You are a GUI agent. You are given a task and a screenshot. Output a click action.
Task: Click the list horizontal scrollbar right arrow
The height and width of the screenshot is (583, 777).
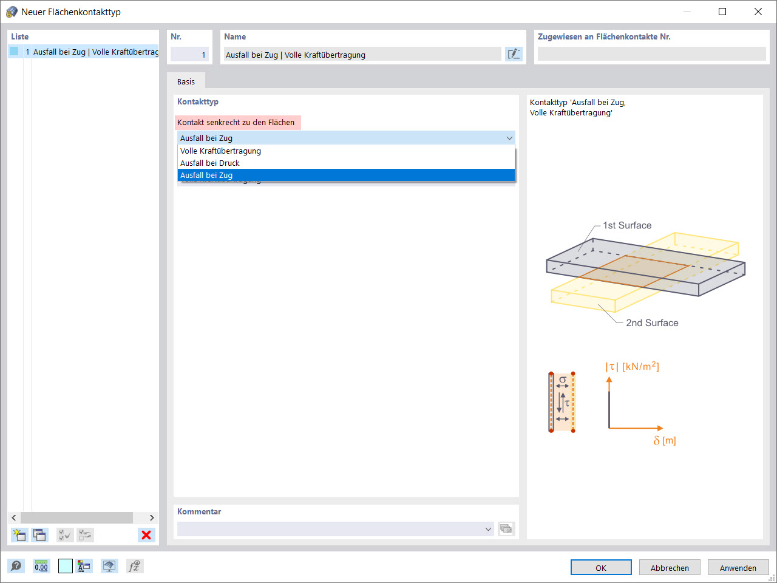point(152,517)
